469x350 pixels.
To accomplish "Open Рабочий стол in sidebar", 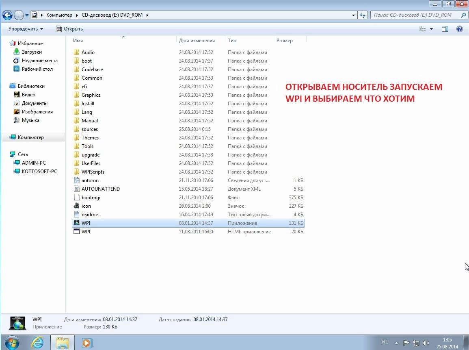I will [33, 69].
